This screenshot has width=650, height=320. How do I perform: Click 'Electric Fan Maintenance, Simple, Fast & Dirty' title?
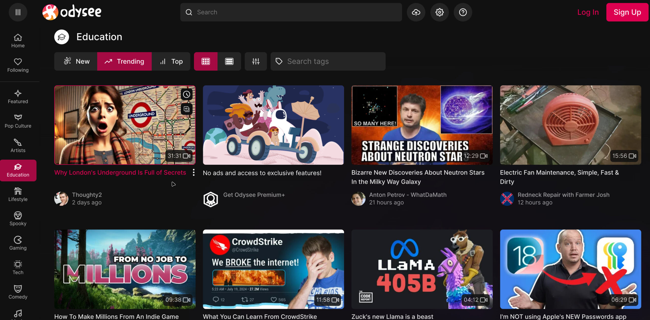[559, 177]
